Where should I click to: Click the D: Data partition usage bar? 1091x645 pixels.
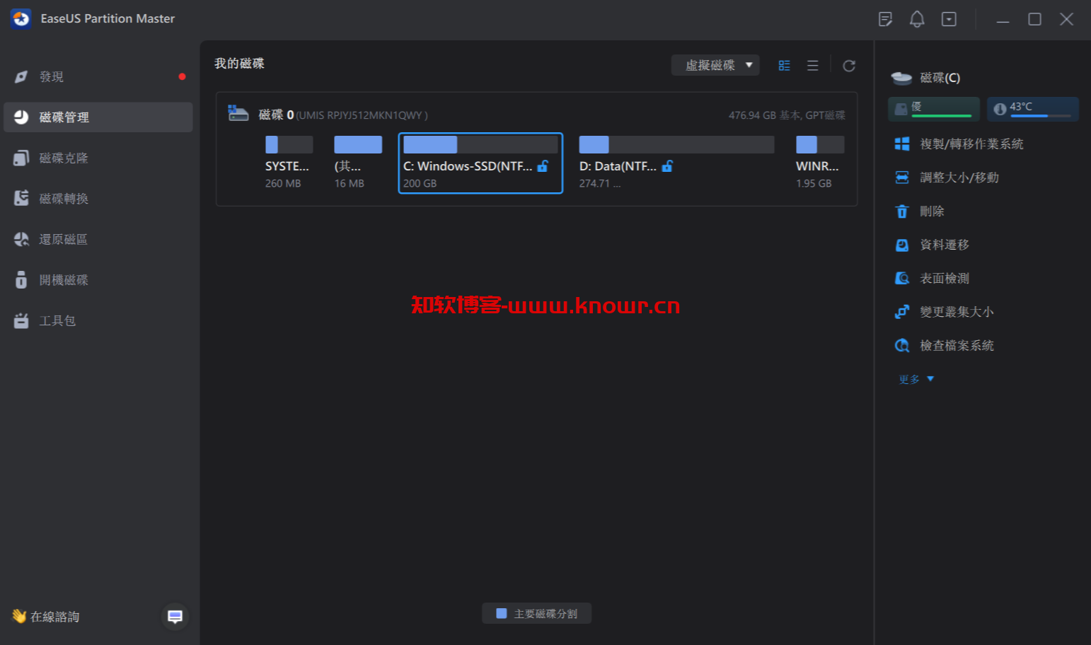coord(676,145)
